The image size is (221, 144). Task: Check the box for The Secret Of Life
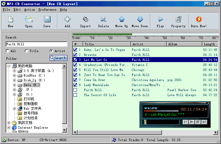(x=75, y=95)
